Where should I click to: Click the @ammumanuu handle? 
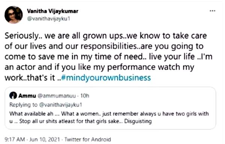tap(57, 96)
